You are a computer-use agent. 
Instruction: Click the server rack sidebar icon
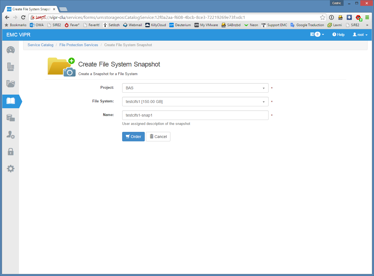click(11, 67)
